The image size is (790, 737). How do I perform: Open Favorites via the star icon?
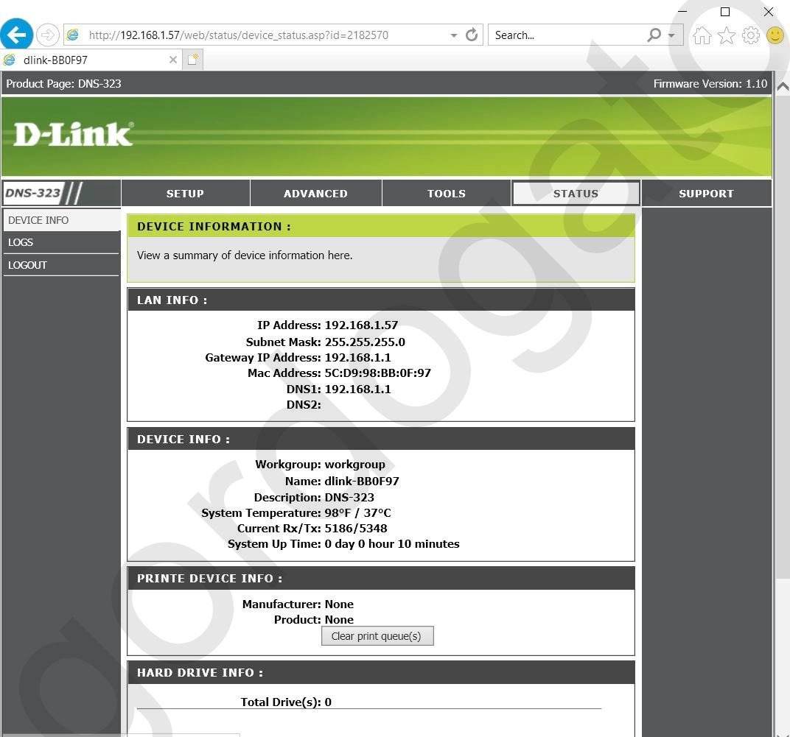726,34
